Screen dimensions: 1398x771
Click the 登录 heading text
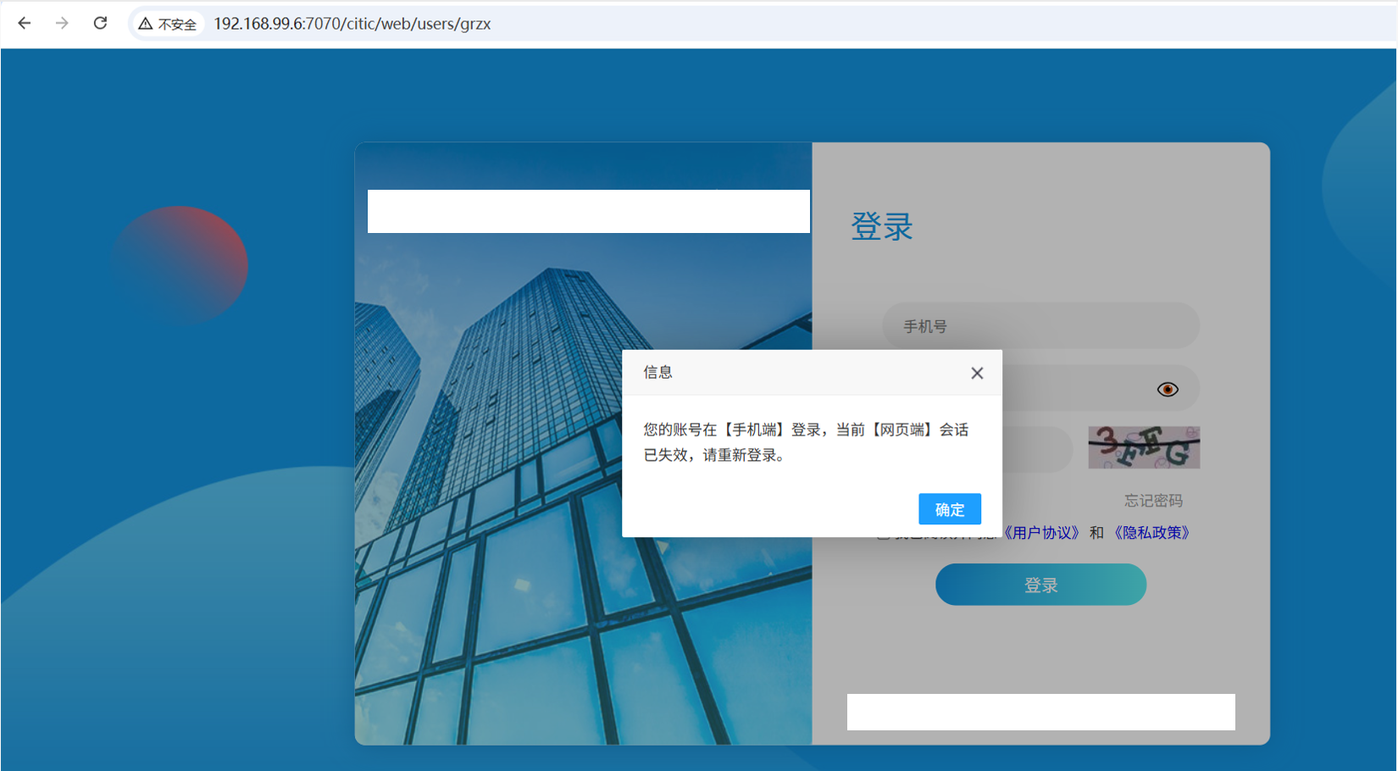coord(881,226)
